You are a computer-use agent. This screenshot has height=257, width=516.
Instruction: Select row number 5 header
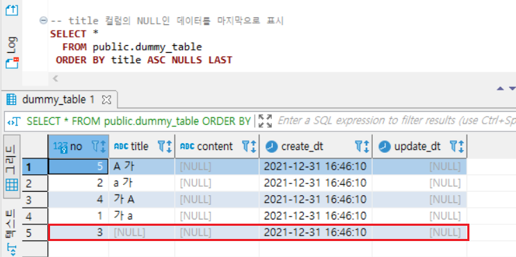coord(35,233)
